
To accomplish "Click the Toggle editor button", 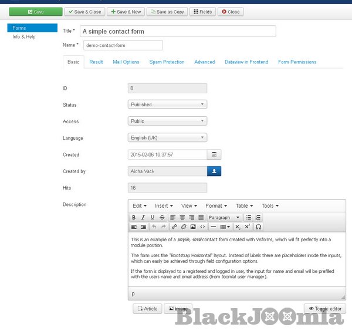I will click(324, 308).
